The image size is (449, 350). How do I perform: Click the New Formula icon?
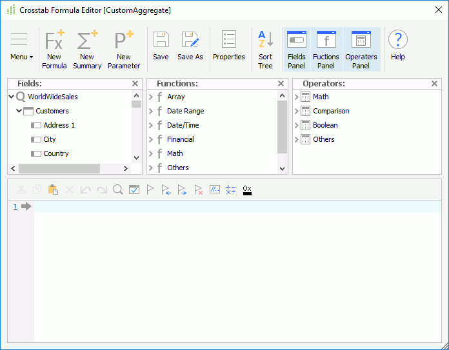(54, 49)
